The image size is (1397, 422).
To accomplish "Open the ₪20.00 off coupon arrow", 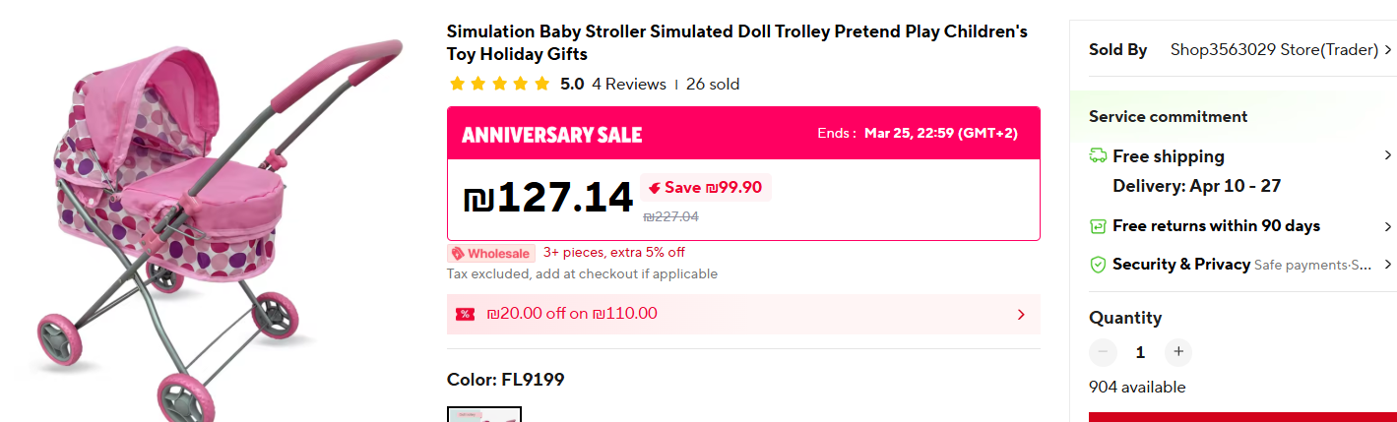I will (x=1021, y=315).
